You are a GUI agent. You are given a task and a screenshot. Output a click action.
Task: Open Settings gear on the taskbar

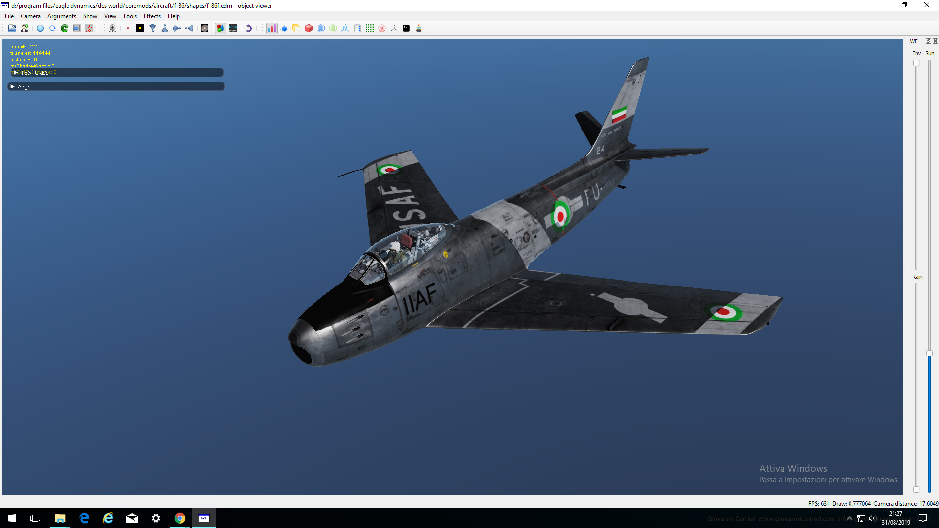pos(156,518)
